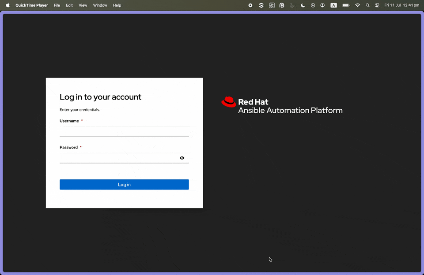
Task: Open the File menu
Action: (x=57, y=5)
